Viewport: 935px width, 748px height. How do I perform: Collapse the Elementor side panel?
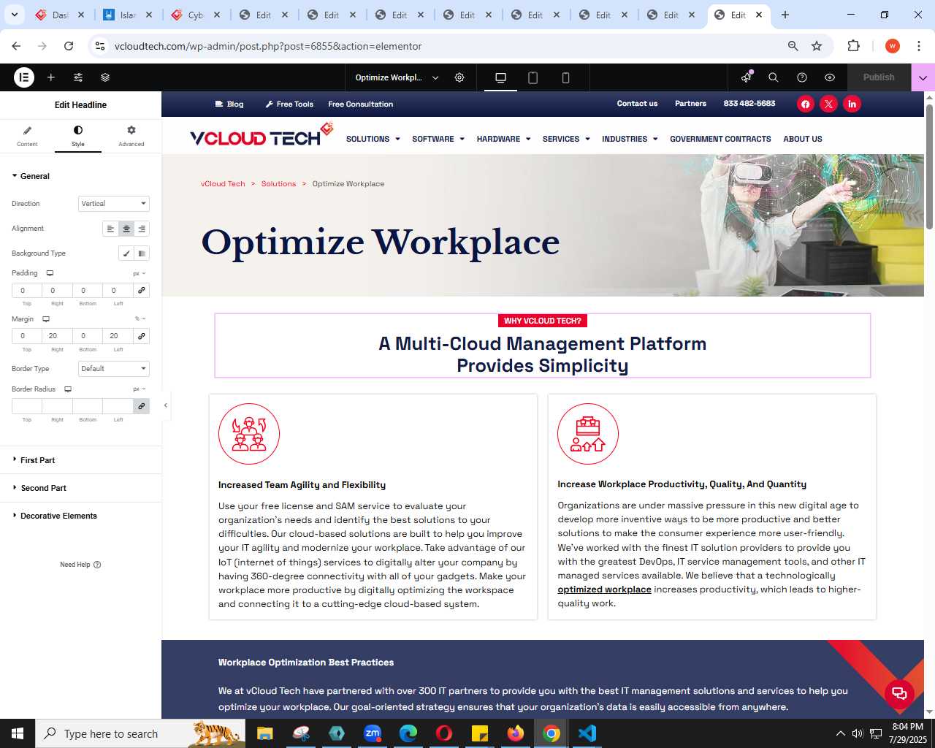tap(166, 405)
